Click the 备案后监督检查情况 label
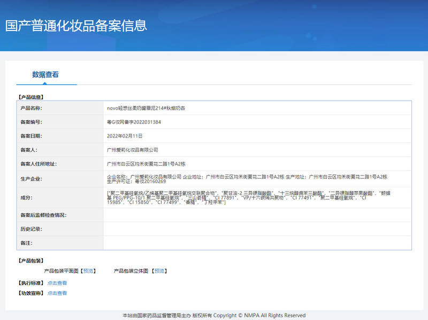The height and width of the screenshot is (320, 428). [x=43, y=215]
